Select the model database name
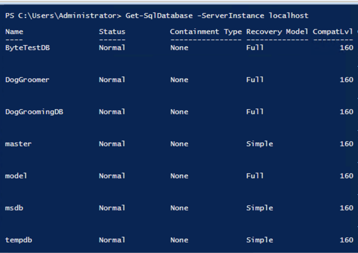This screenshot has width=358, height=253. [16, 176]
